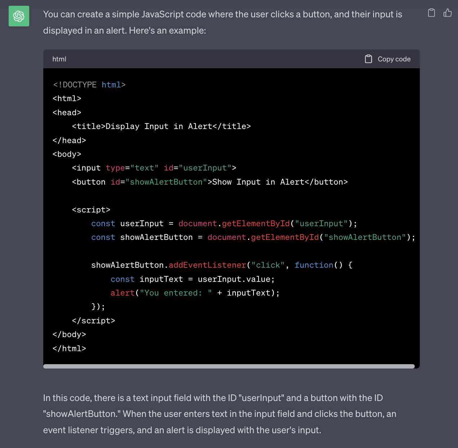The height and width of the screenshot is (448, 458).
Task: Click the explanation paragraph below the code block
Action: point(219,414)
